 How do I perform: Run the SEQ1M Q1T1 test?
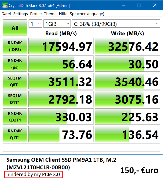pos(15,99)
